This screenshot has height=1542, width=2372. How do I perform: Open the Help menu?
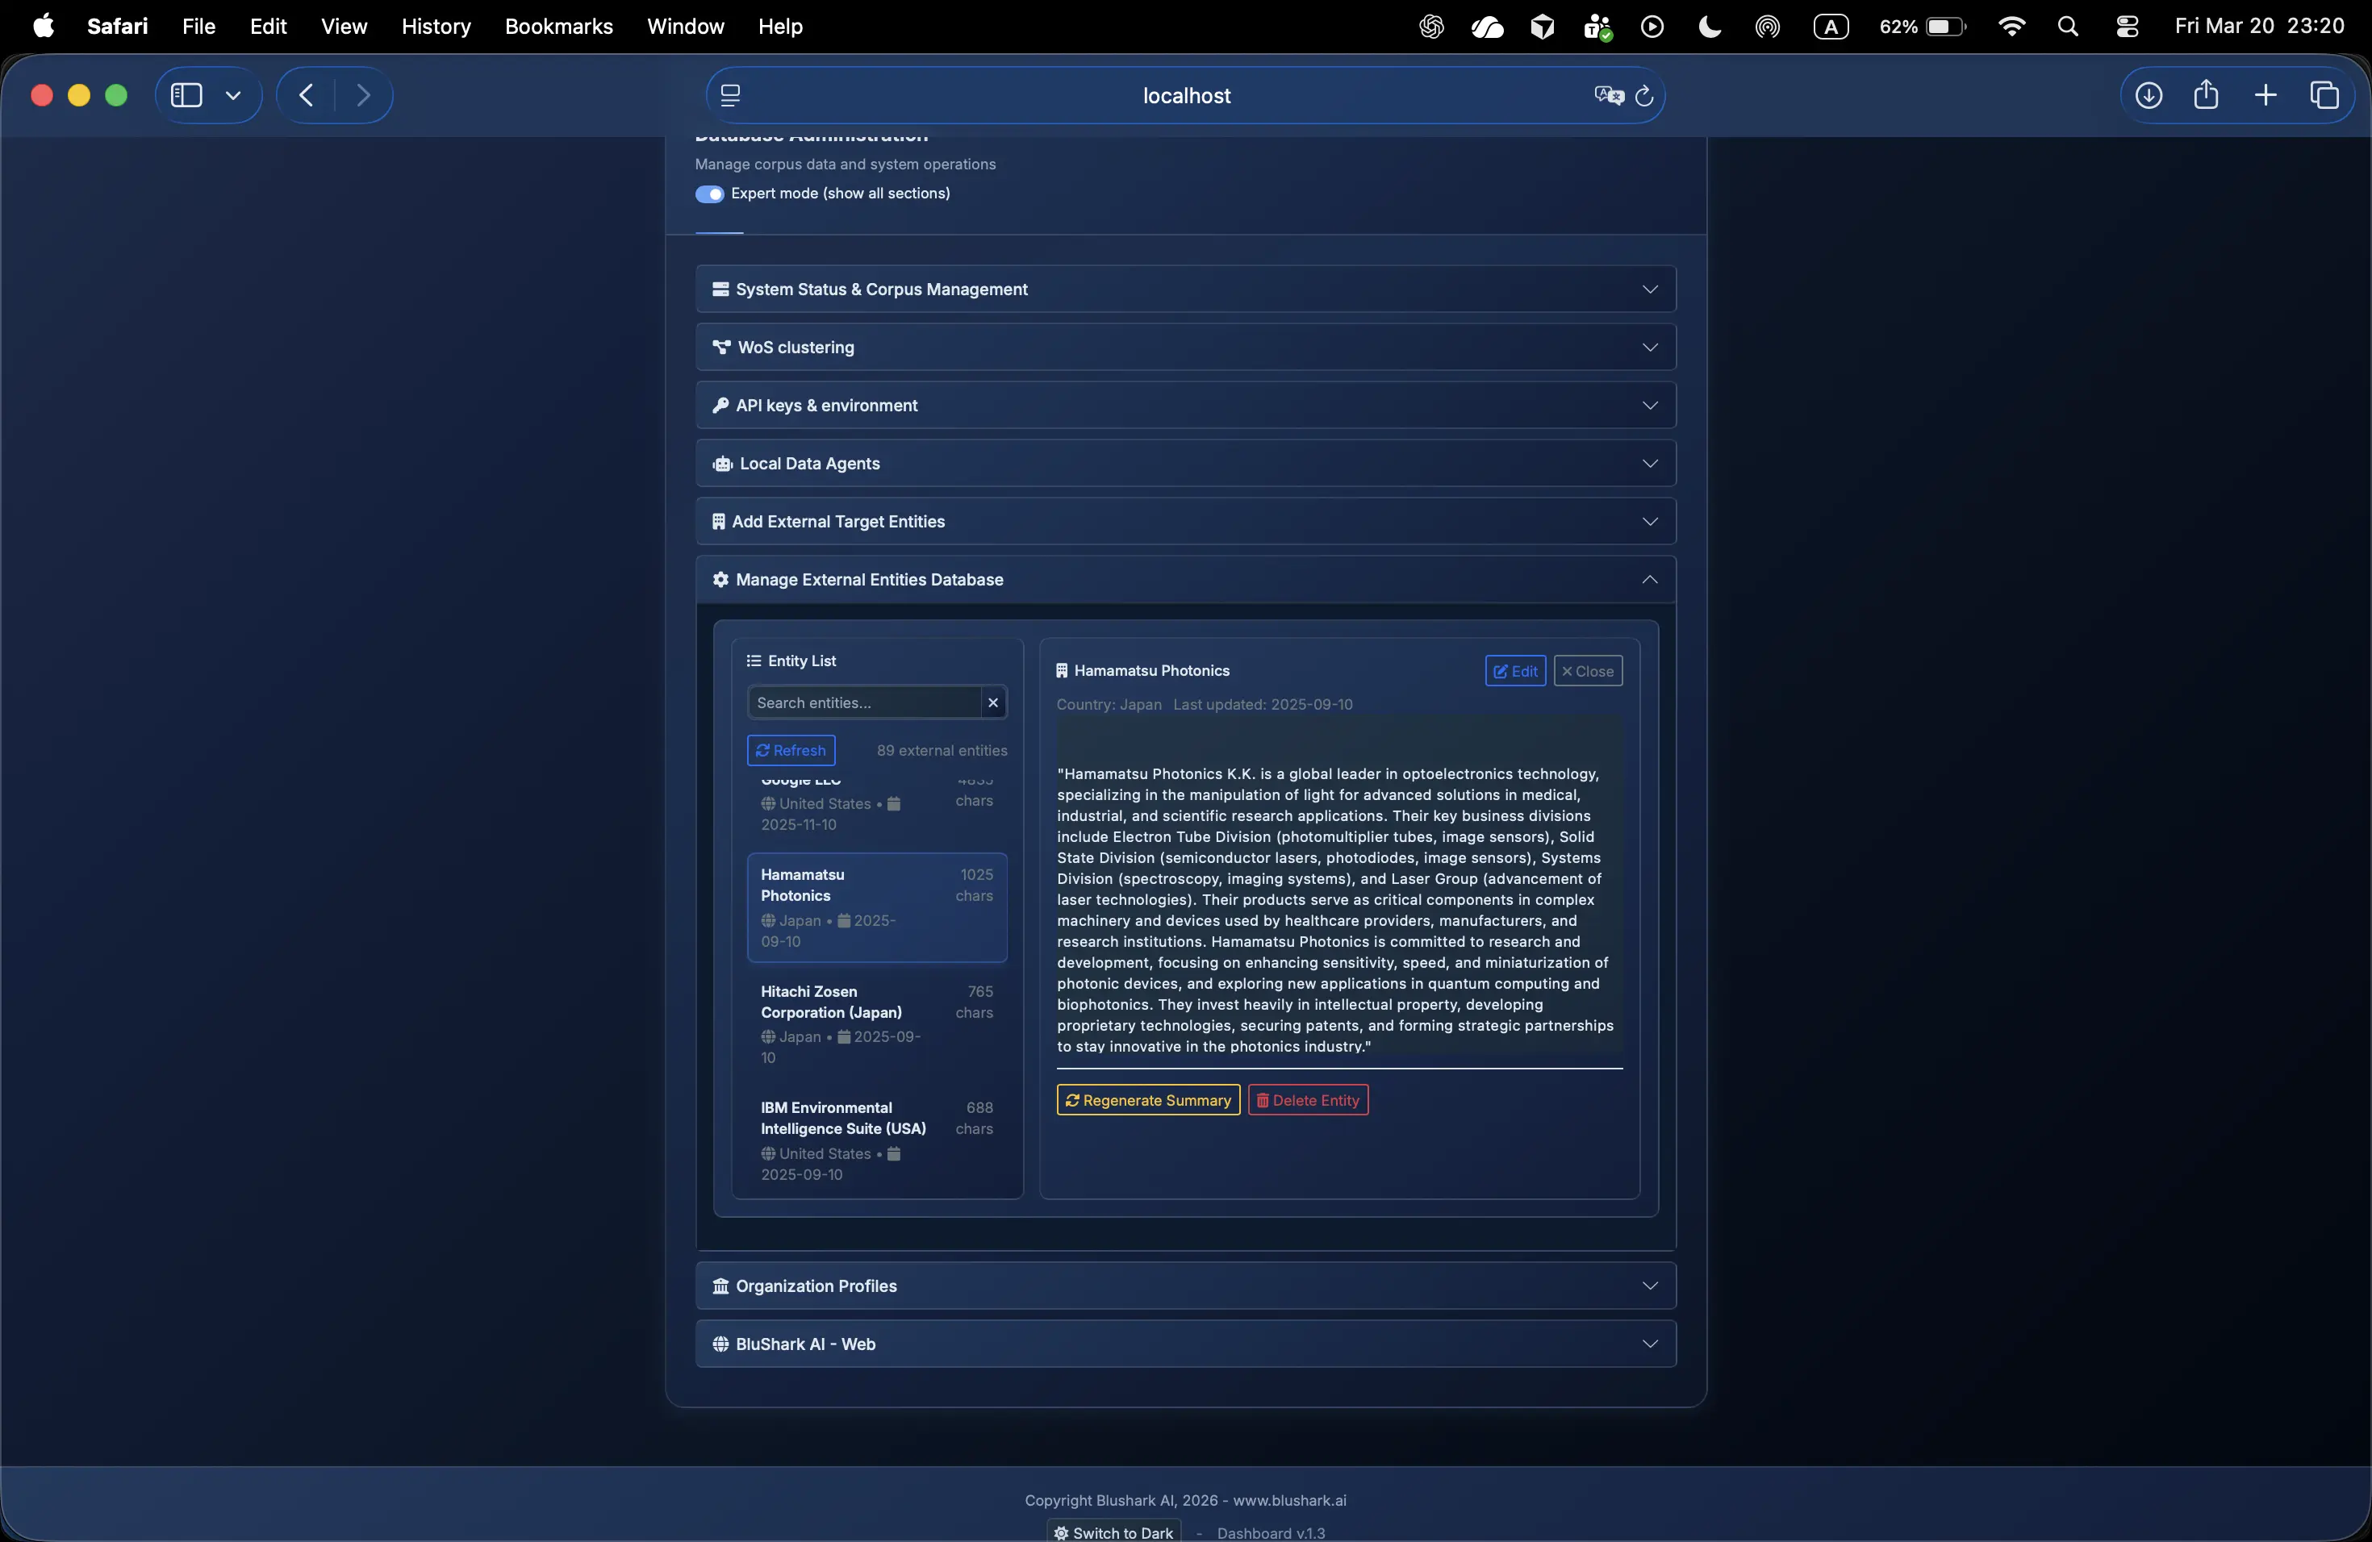coord(780,26)
